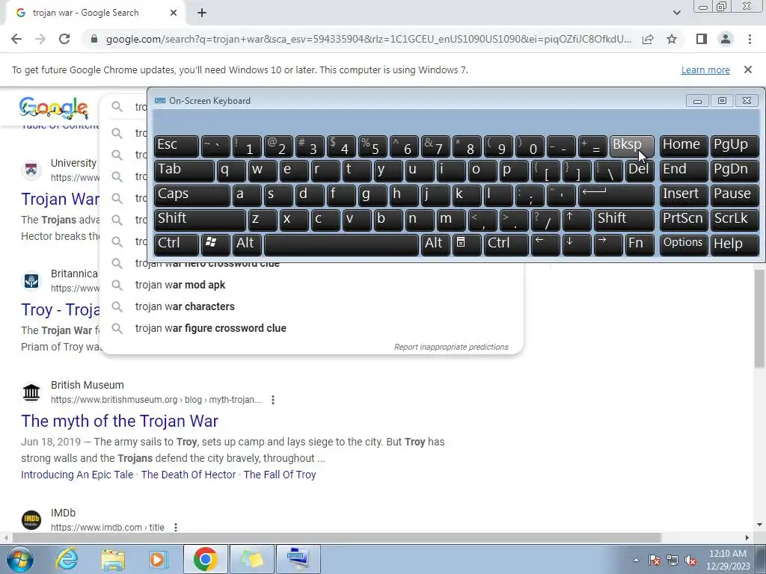Click the Chrome back arrow
Screen dimensions: 766x574
16,39
